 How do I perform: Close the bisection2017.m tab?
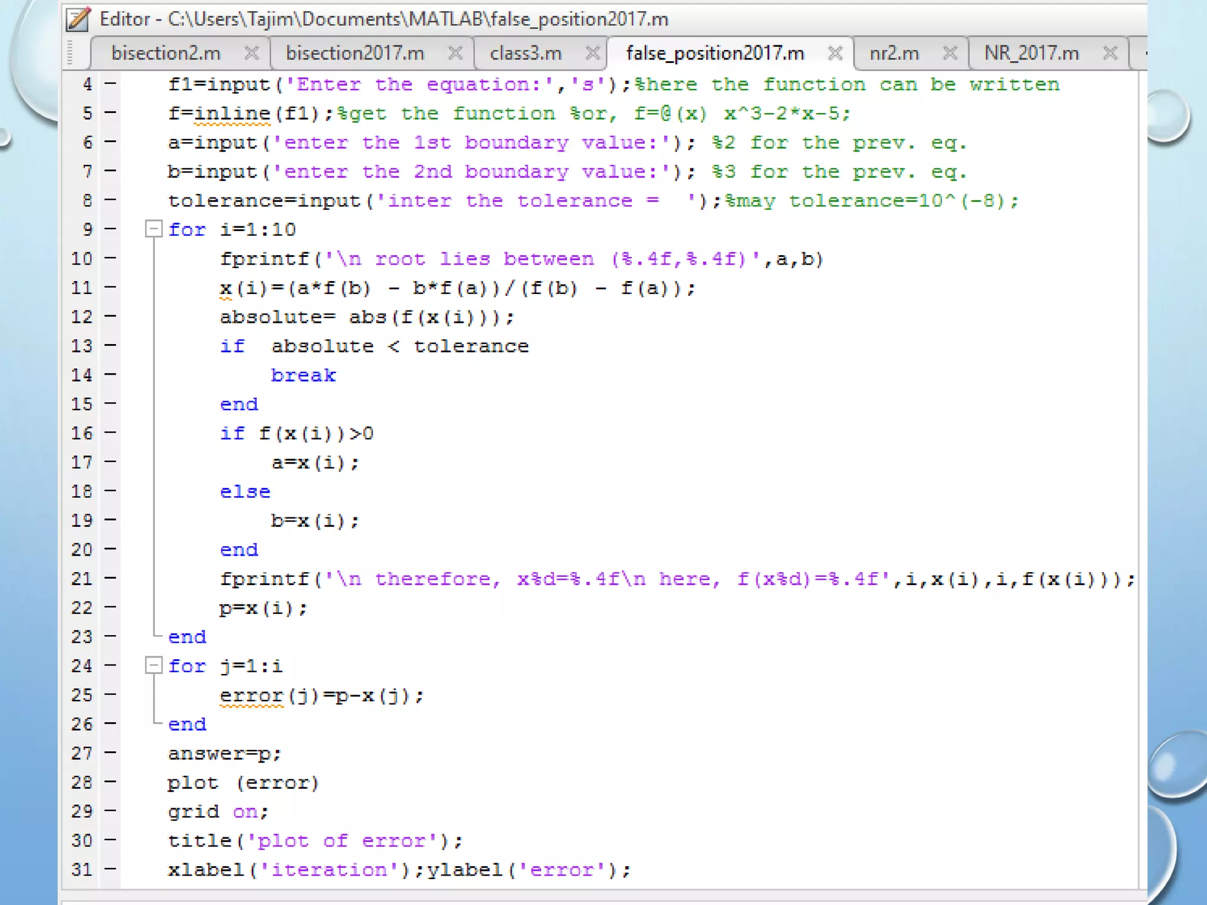pos(455,54)
